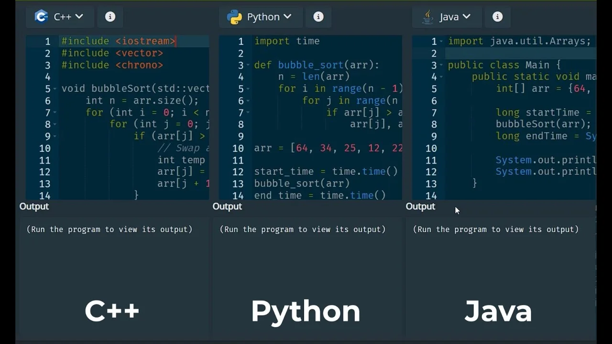Collapse def bubble_sort at Python line 3

coord(248,65)
